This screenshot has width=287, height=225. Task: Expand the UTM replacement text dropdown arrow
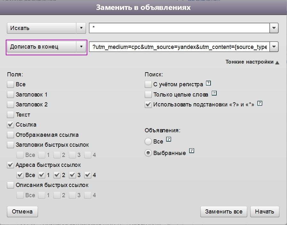(x=274, y=47)
